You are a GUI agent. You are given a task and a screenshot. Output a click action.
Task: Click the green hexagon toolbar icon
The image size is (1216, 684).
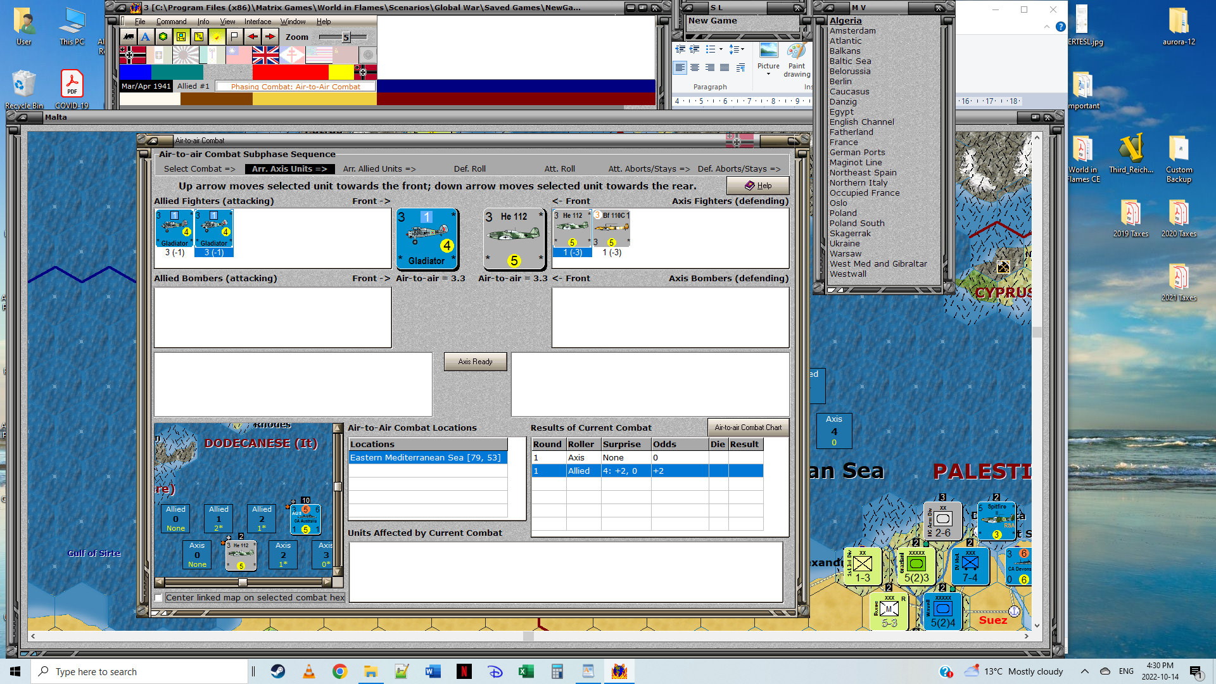[163, 37]
